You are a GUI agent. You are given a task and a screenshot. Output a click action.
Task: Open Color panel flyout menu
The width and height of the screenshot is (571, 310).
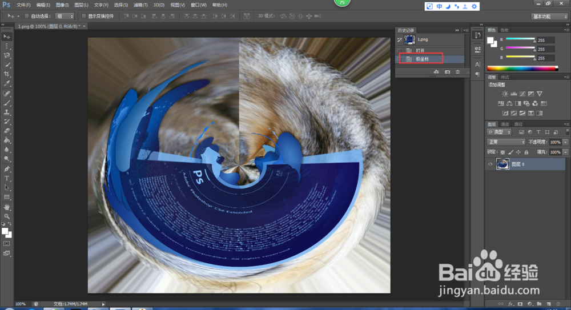(x=566, y=30)
